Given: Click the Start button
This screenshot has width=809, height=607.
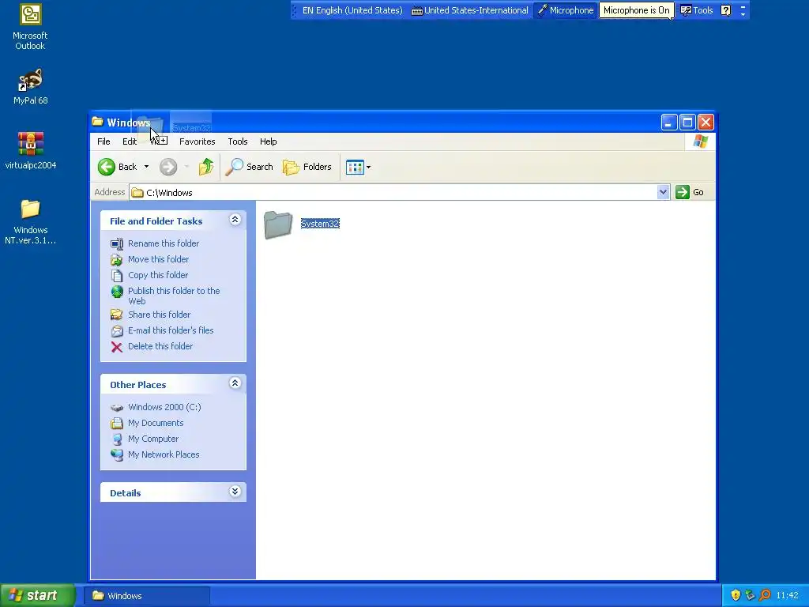Looking at the screenshot, I should [x=37, y=596].
